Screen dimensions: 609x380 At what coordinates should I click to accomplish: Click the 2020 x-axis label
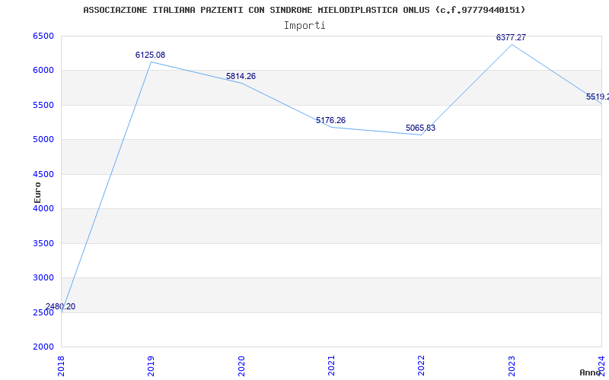[x=241, y=366]
